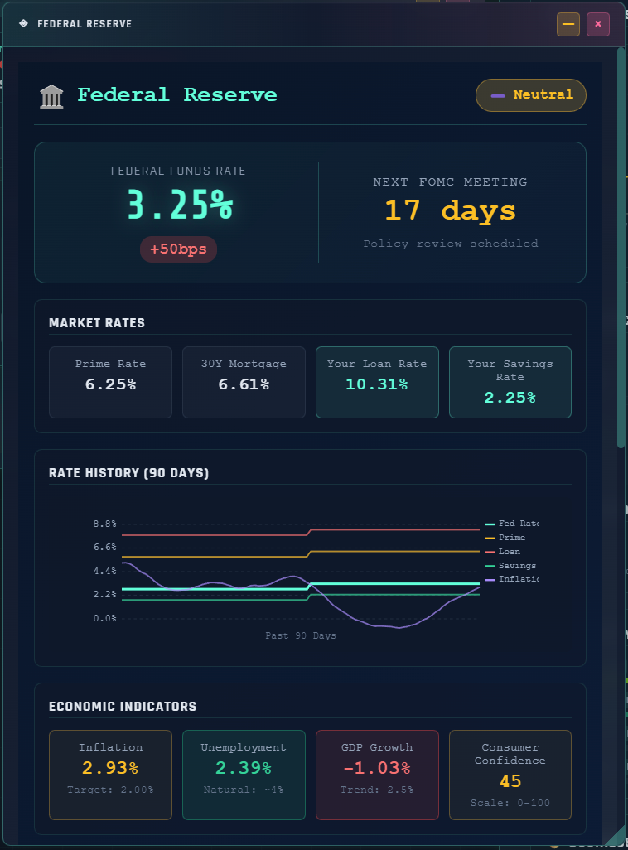Click the Neutral policy stance badge

click(x=530, y=95)
